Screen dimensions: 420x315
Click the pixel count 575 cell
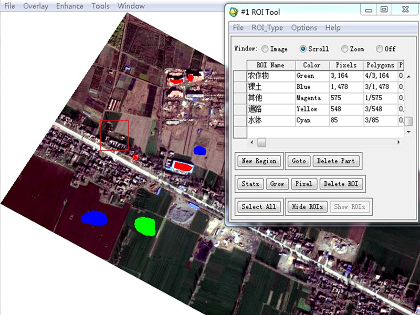[x=346, y=98]
